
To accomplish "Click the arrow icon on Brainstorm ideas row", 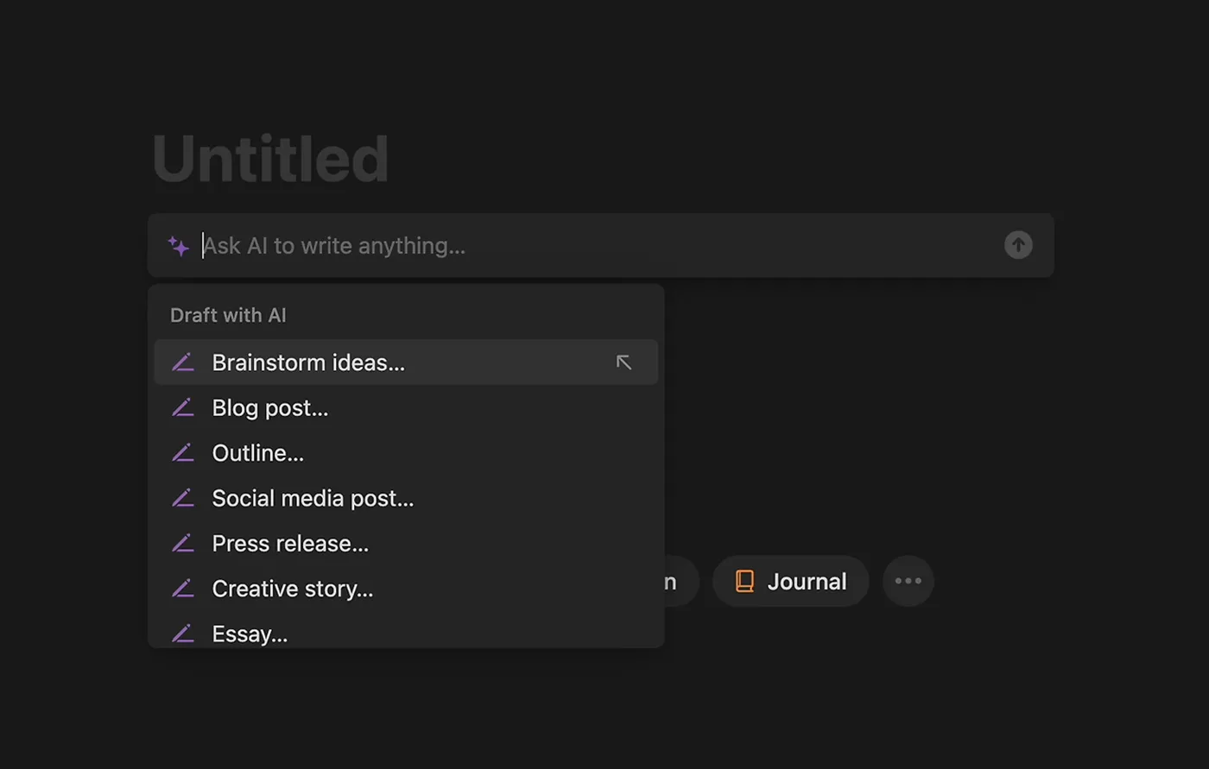I will tap(623, 362).
